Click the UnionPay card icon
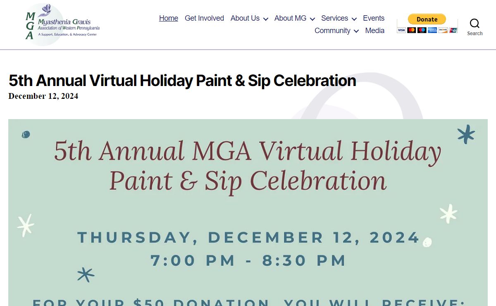The height and width of the screenshot is (306, 496). 453,30
